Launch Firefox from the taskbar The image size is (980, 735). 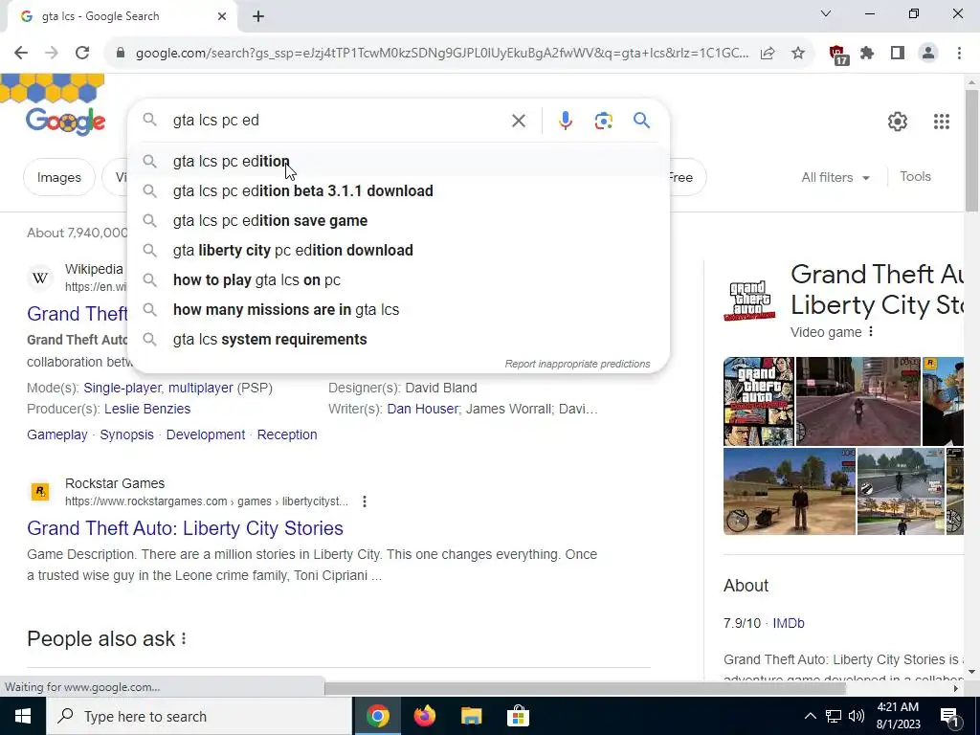point(424,716)
